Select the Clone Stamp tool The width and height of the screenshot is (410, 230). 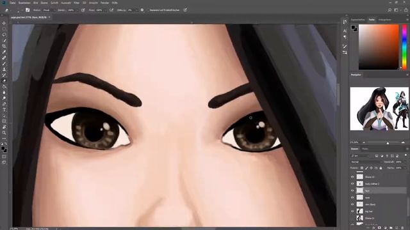point(4,69)
